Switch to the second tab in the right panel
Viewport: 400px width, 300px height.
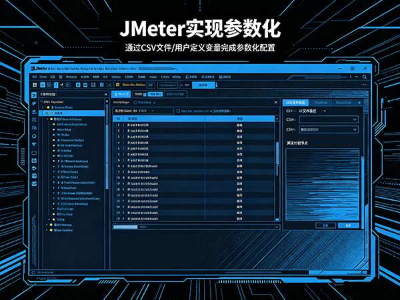click(x=321, y=103)
